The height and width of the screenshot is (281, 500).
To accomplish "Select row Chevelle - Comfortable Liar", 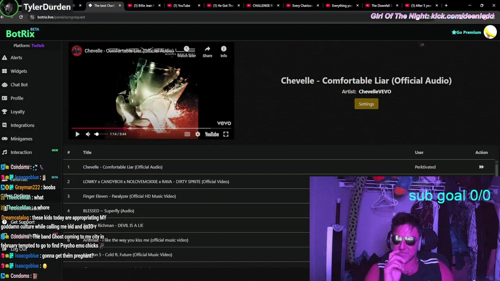I will tap(279, 167).
